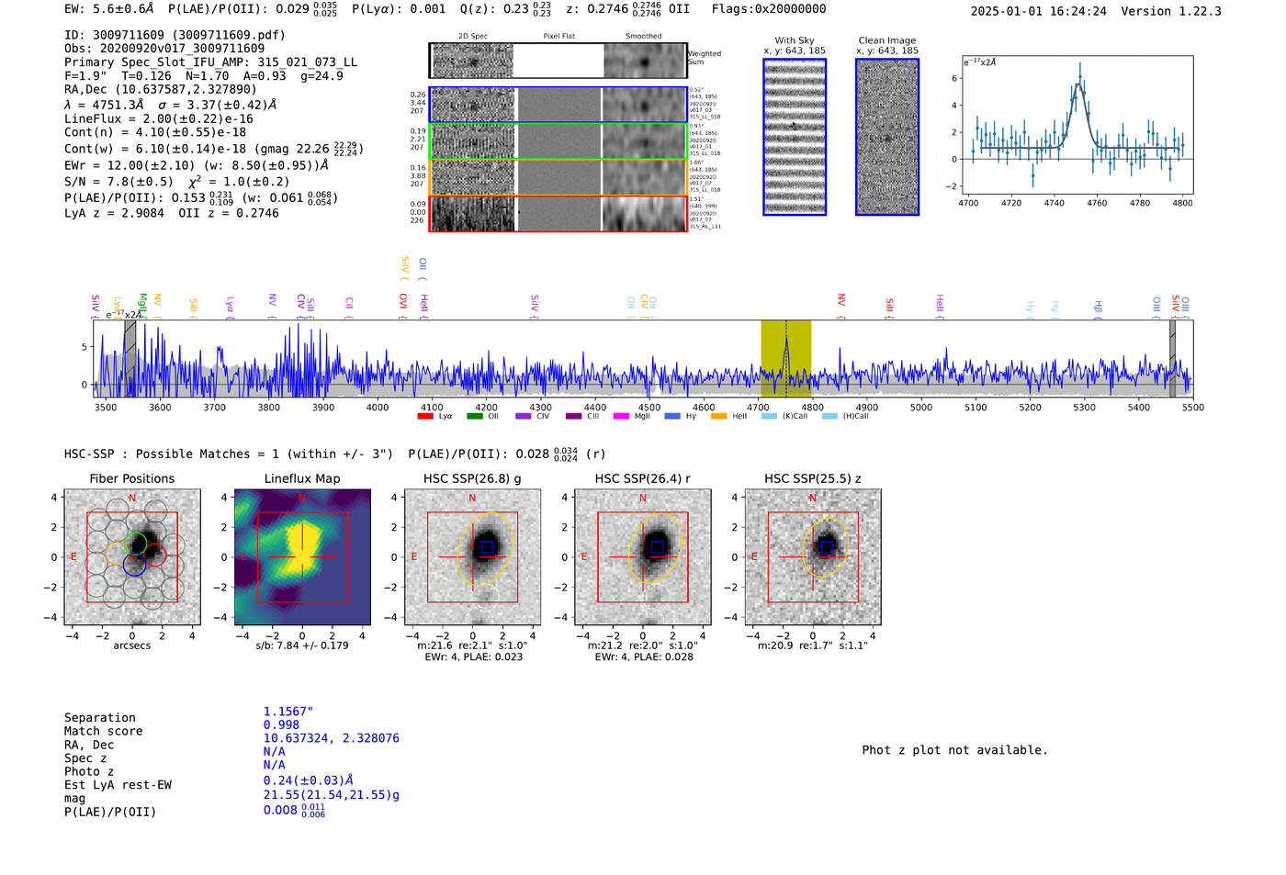Click the blue square marker in the r image
This screenshot has width=1286, height=875.
[658, 547]
